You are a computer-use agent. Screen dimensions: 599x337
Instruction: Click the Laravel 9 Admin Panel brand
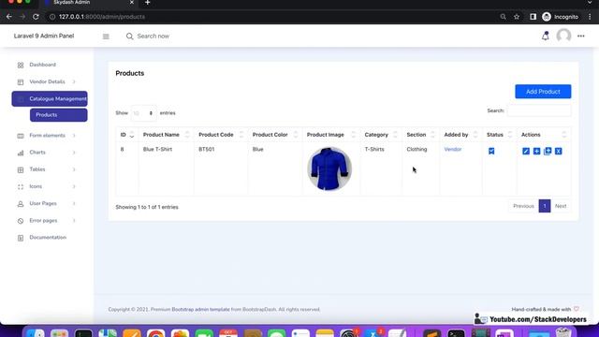[x=44, y=36]
